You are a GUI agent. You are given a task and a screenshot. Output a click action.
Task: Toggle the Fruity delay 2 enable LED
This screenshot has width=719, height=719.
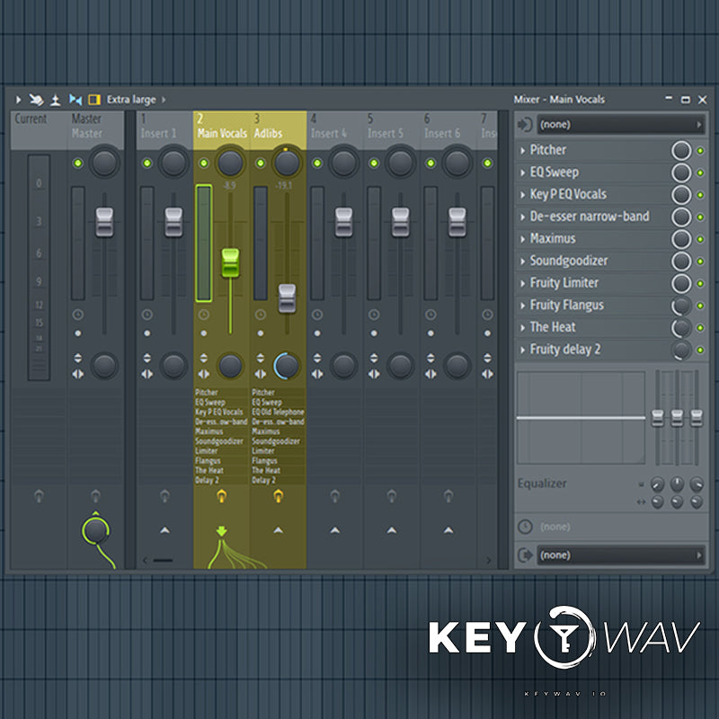pyautogui.click(x=700, y=350)
